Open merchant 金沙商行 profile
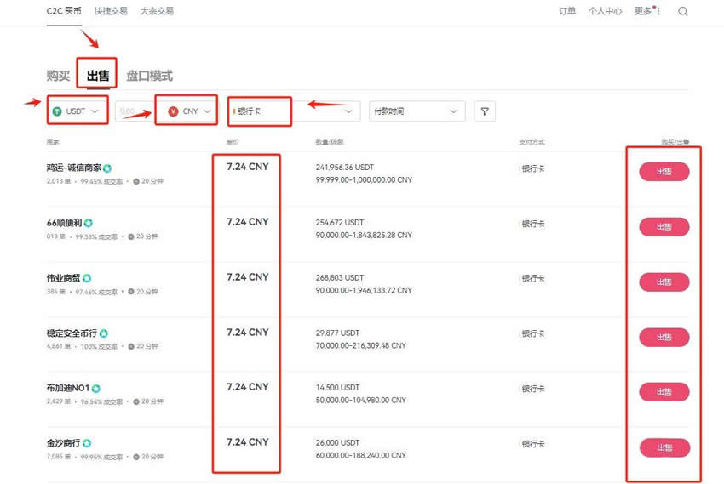724x484 pixels. (63, 443)
